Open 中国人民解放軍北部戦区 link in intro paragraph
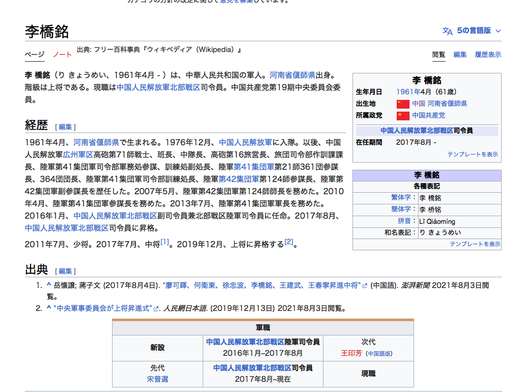The height and width of the screenshot is (392, 520). 158,88
